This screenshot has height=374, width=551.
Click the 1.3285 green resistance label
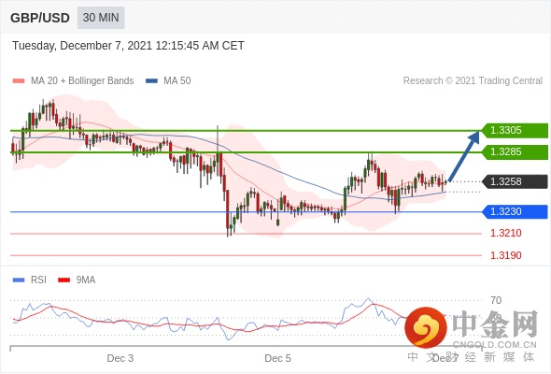(515, 152)
